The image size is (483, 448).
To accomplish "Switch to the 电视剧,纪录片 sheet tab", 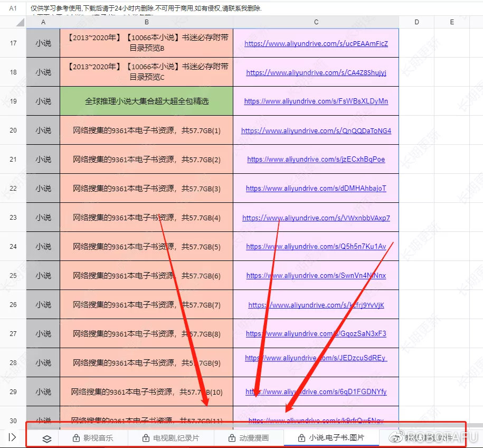I will (x=171, y=438).
